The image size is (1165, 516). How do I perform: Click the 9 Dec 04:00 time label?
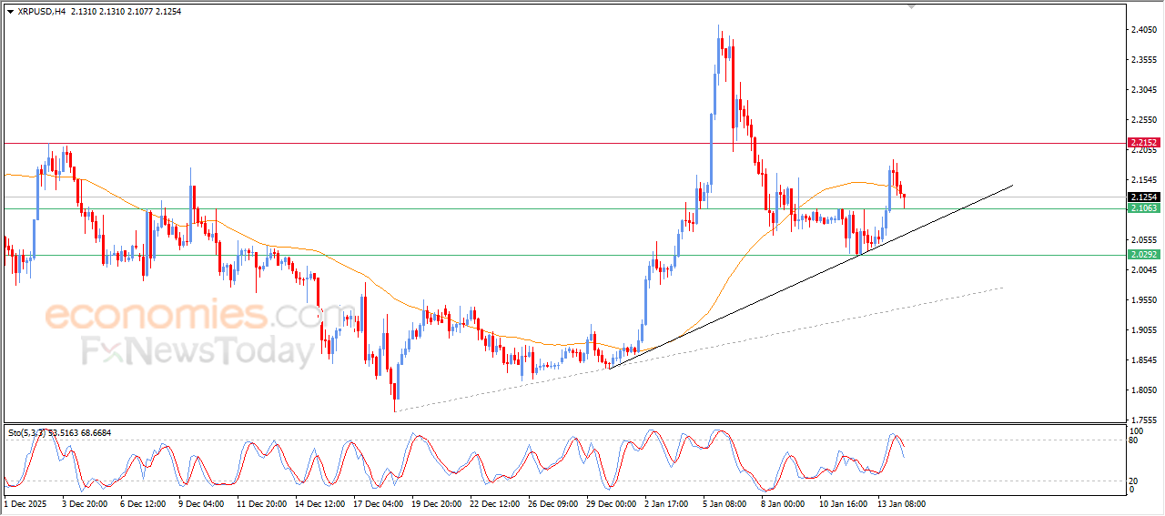coord(200,503)
